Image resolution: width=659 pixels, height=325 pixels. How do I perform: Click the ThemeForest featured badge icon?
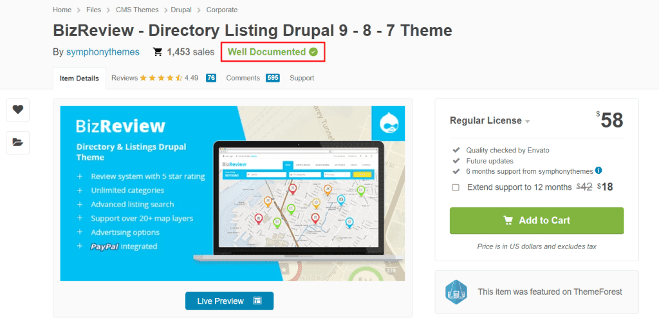pyautogui.click(x=456, y=292)
